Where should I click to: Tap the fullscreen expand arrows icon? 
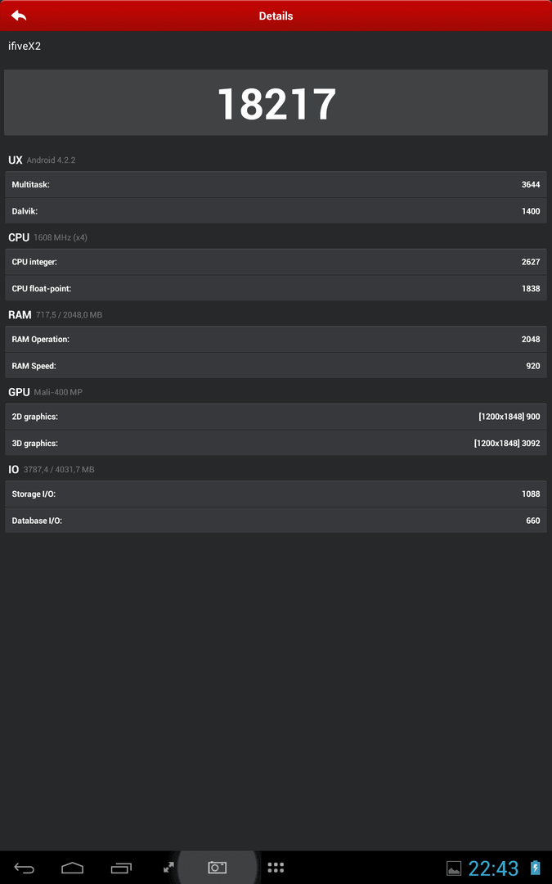pyautogui.click(x=168, y=868)
